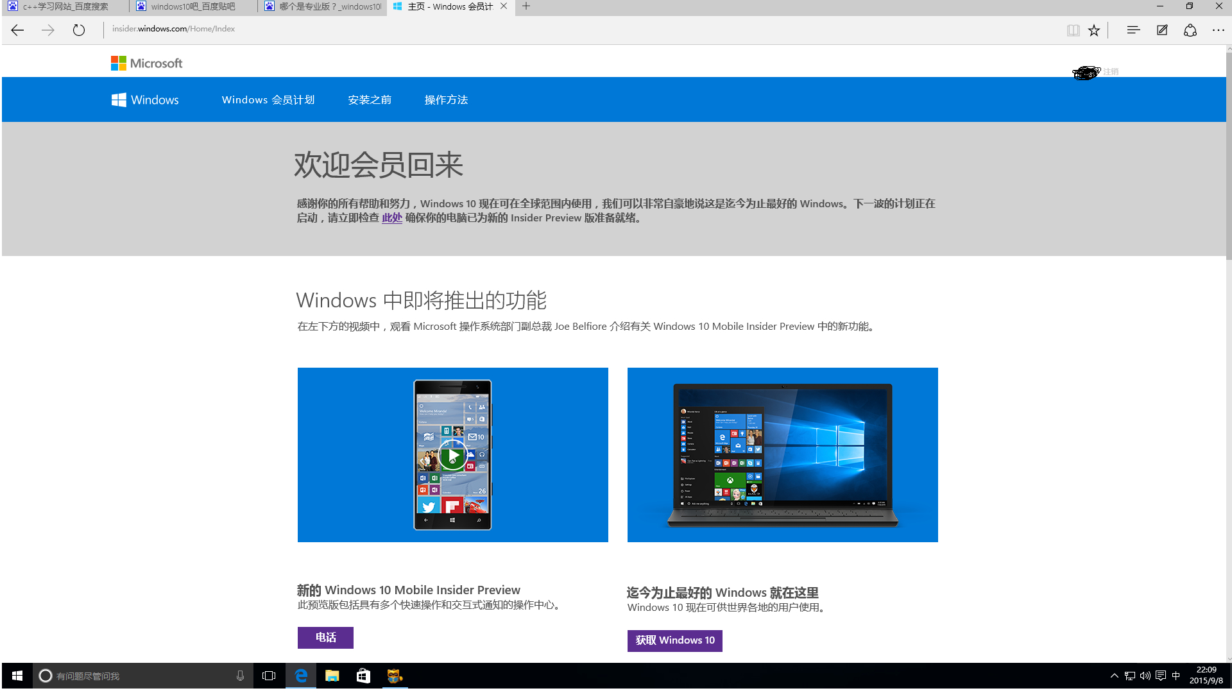Refresh the current page

(79, 30)
